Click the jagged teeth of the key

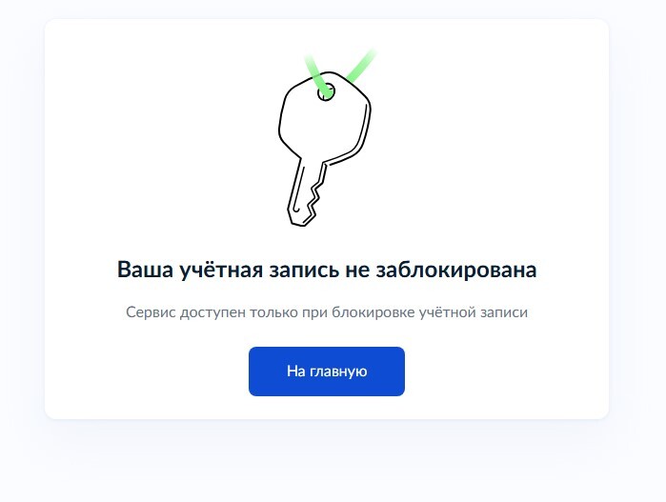pos(318,191)
